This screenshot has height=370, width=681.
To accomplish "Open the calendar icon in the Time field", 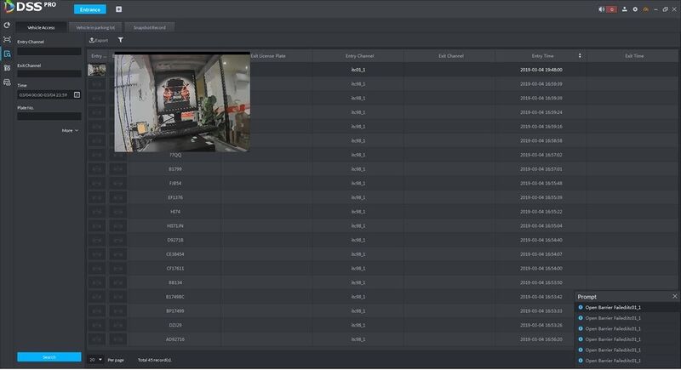I will 77,95.
